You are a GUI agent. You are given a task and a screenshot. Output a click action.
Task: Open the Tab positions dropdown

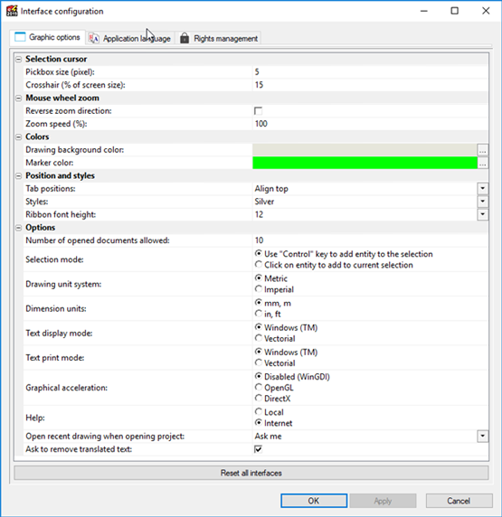[482, 189]
